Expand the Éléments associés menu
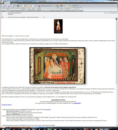118x130 pixels. (78, 7)
